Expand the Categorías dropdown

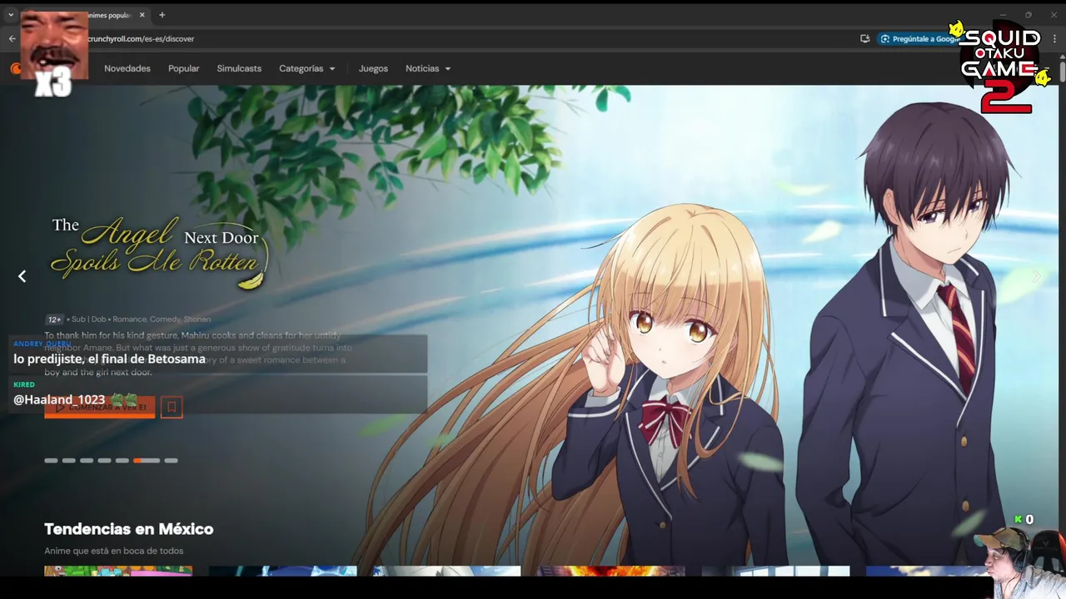pos(307,68)
